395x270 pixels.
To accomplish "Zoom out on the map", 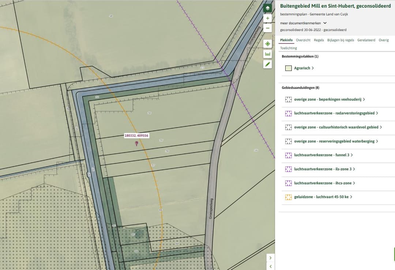I will pos(268,28).
